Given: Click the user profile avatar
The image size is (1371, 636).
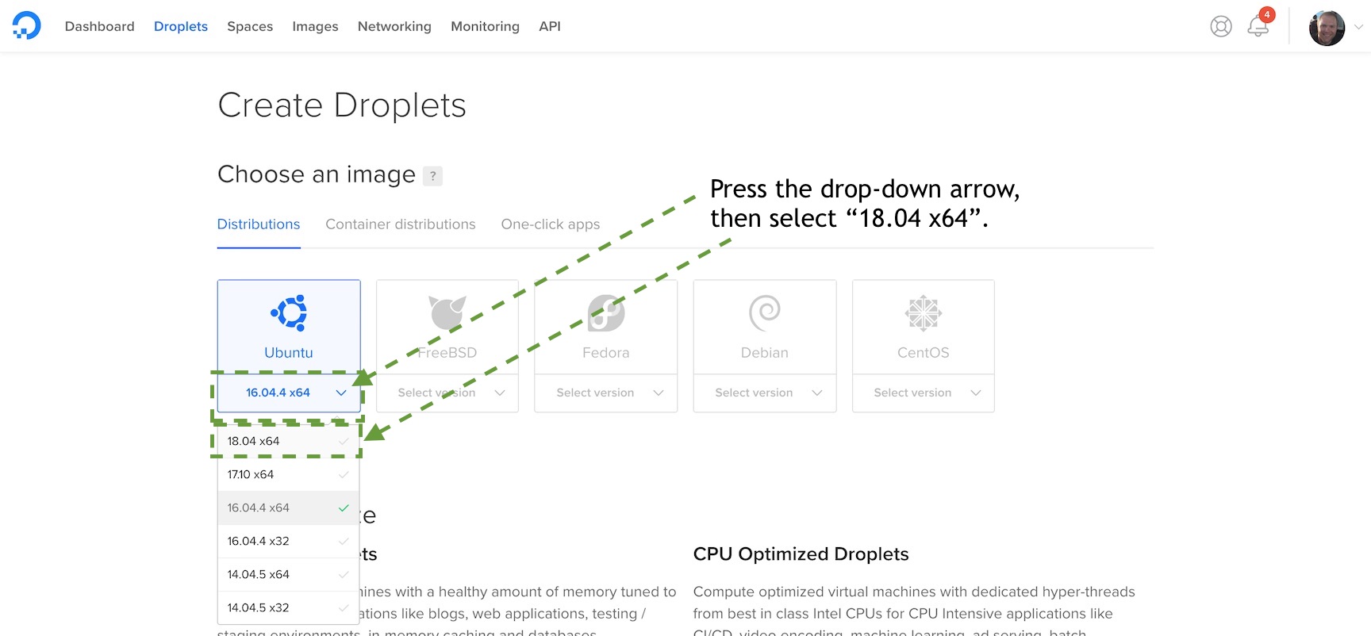Looking at the screenshot, I should pos(1327,28).
